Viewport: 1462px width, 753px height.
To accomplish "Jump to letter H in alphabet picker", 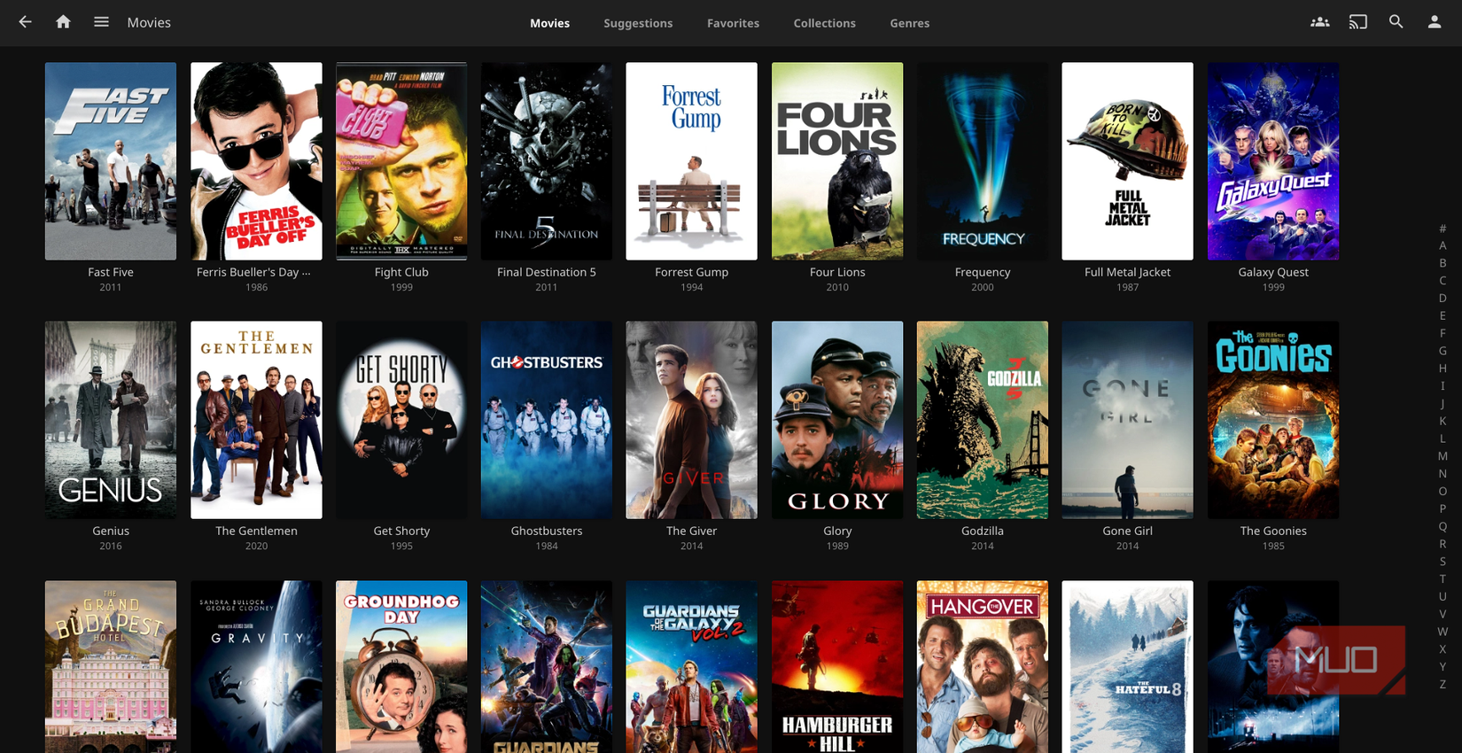I will click(x=1443, y=369).
